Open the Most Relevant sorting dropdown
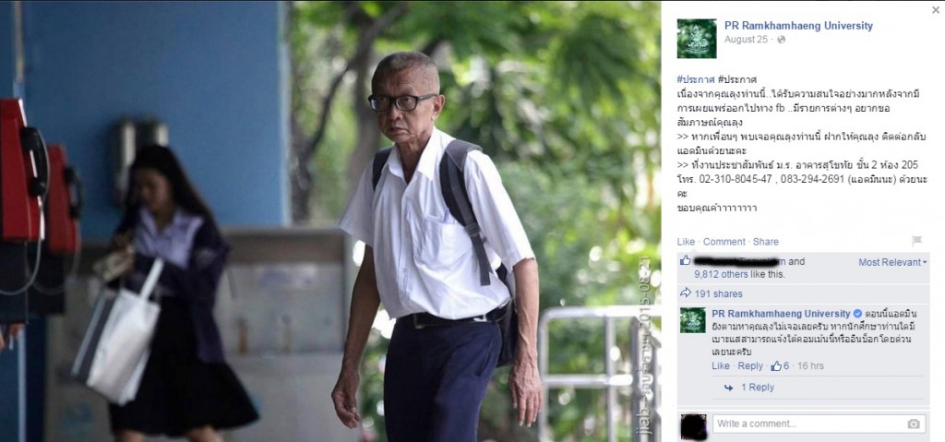Viewport: 945px width, 442px height. (x=892, y=262)
